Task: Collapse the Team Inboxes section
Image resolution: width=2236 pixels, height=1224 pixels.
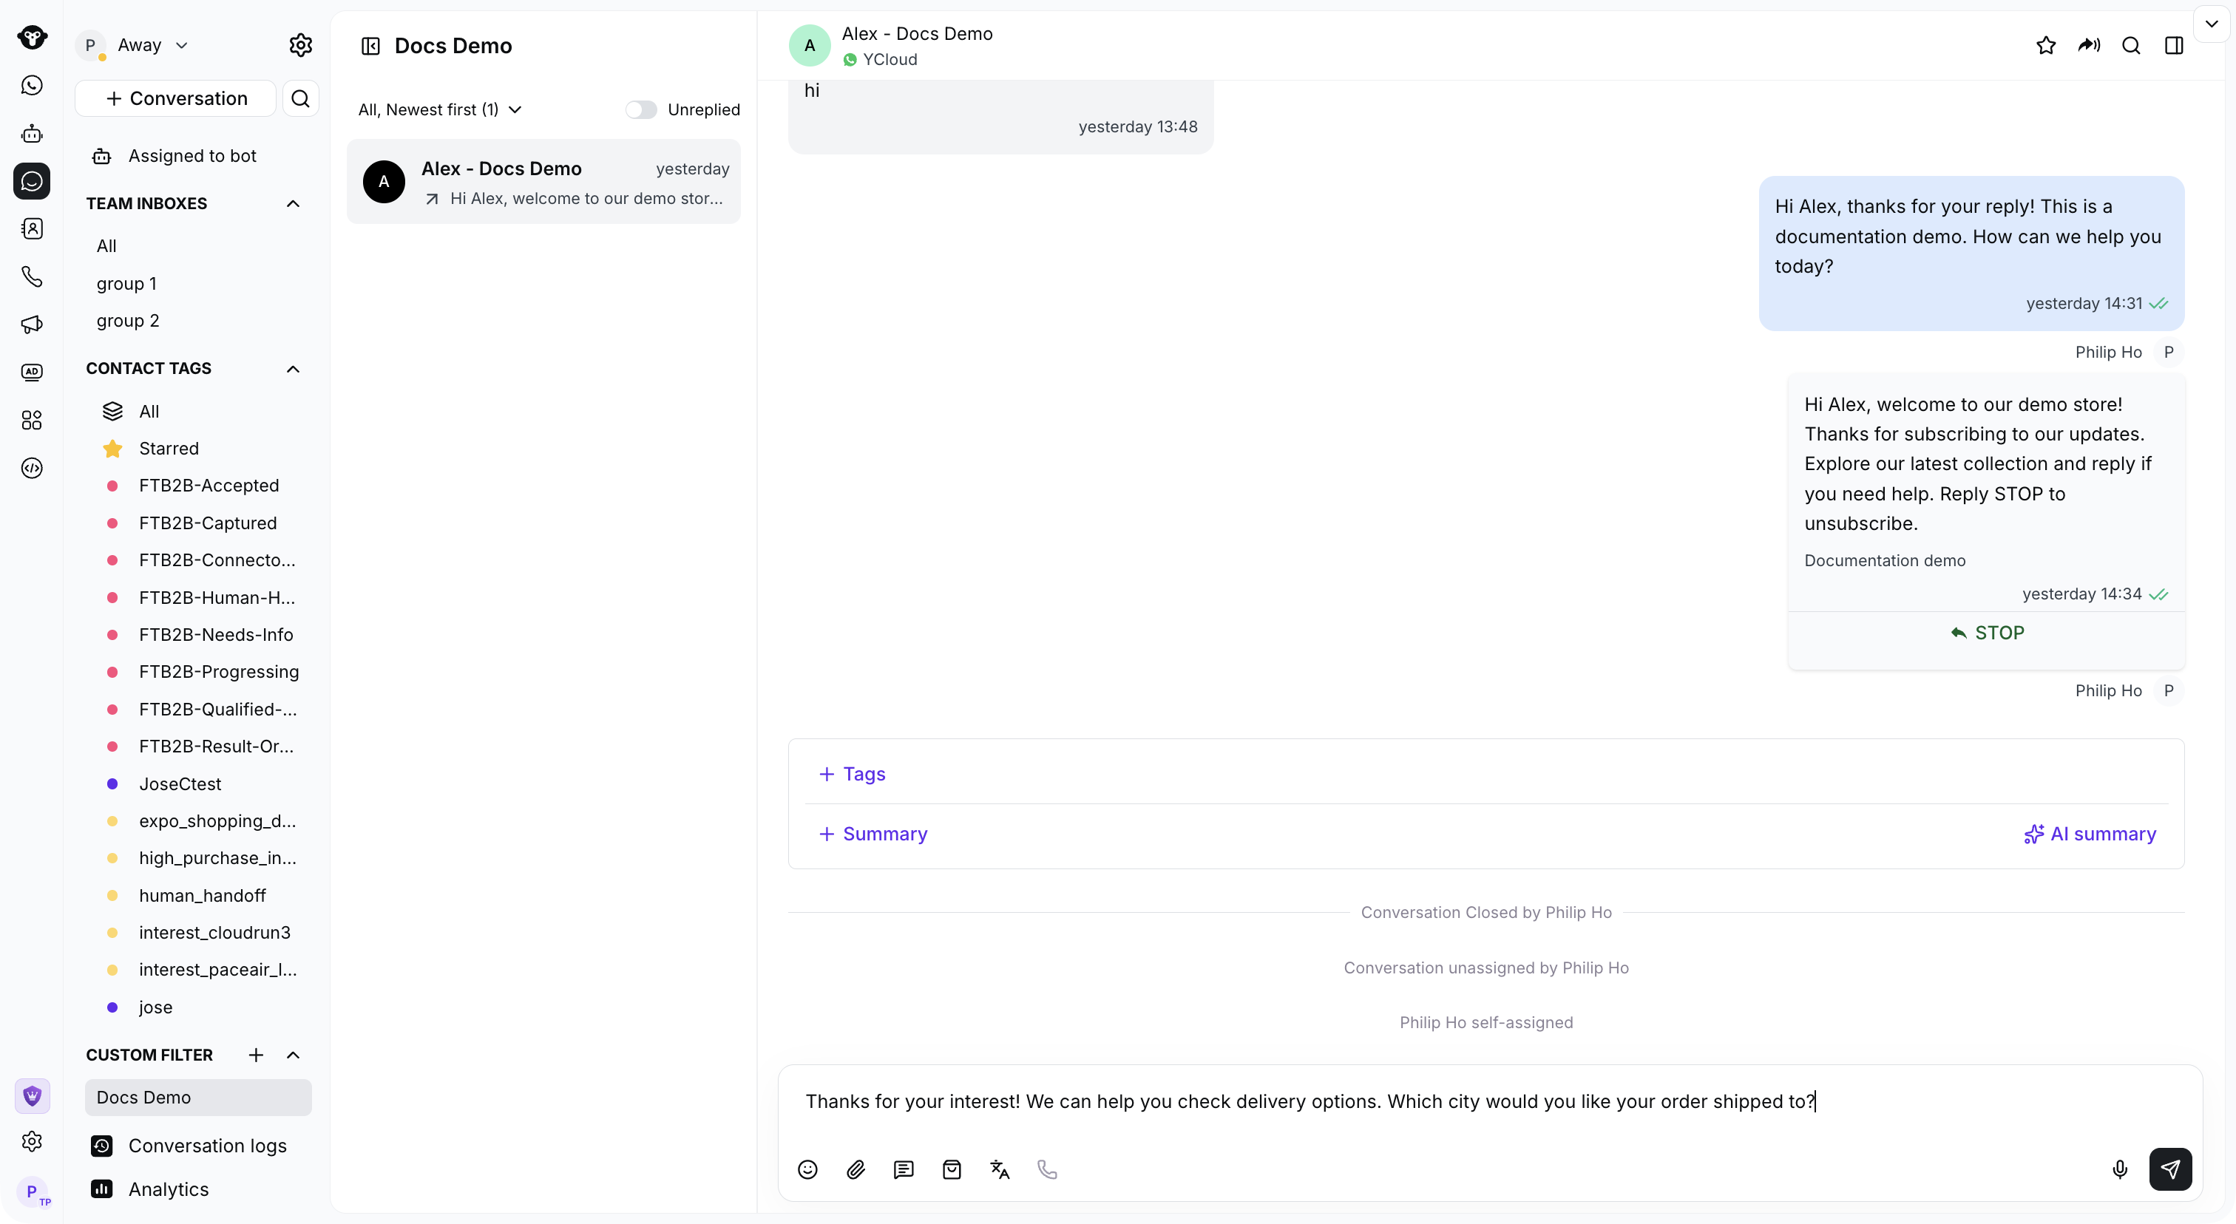Action: click(294, 204)
